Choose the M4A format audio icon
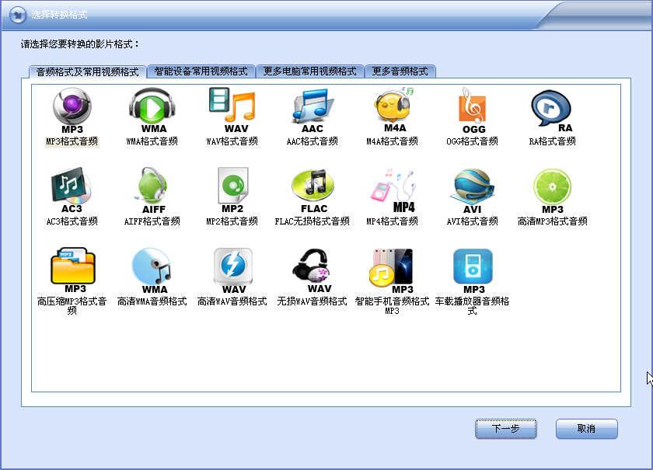 [x=393, y=109]
